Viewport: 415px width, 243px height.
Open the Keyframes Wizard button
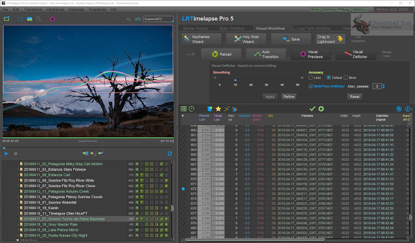click(x=202, y=39)
